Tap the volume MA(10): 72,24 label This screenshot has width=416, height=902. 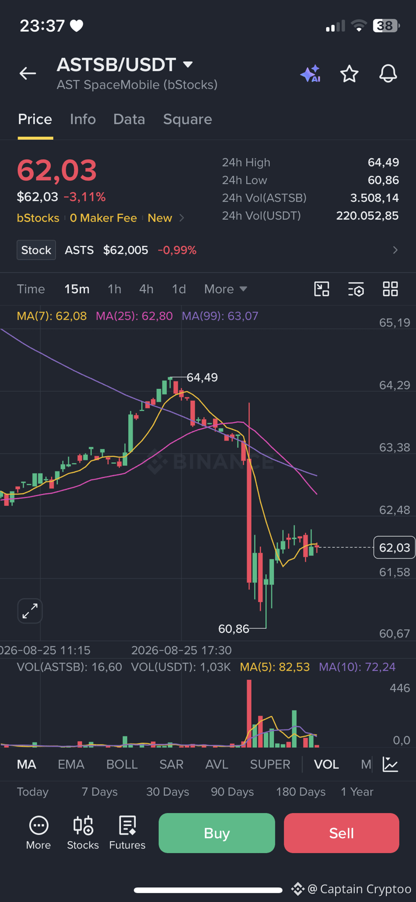pyautogui.click(x=357, y=667)
